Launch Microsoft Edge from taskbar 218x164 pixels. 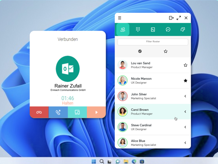(134, 161)
